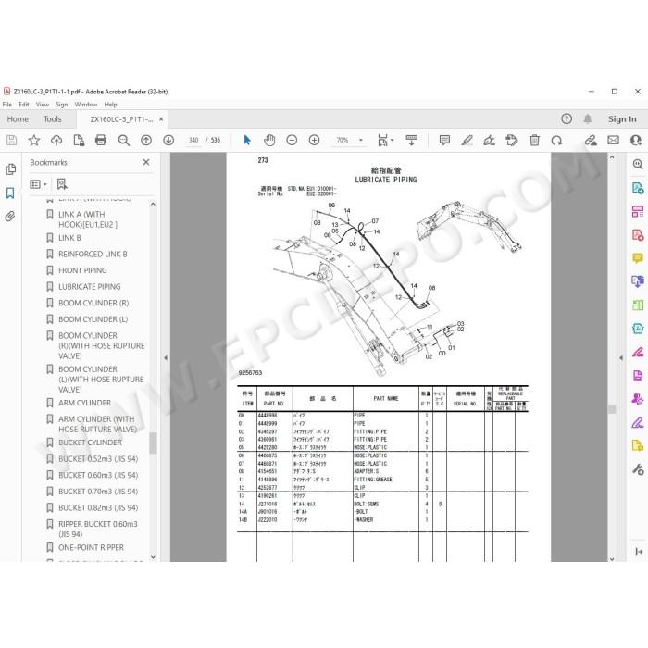Open Page Thumbnails panel icon
Image resolution: width=648 pixels, height=648 pixels.
point(11,169)
